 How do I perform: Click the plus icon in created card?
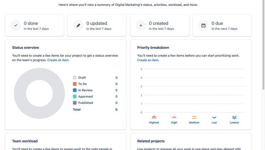click(141, 25)
